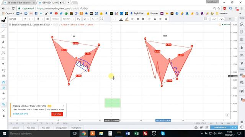This screenshot has width=245, height=137.
Task: Collapse the British Pound/U.S. Dollar legend
Action: point(10,24)
